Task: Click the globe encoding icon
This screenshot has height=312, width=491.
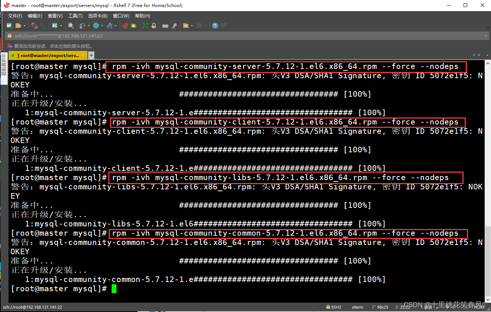Action: click(96, 26)
